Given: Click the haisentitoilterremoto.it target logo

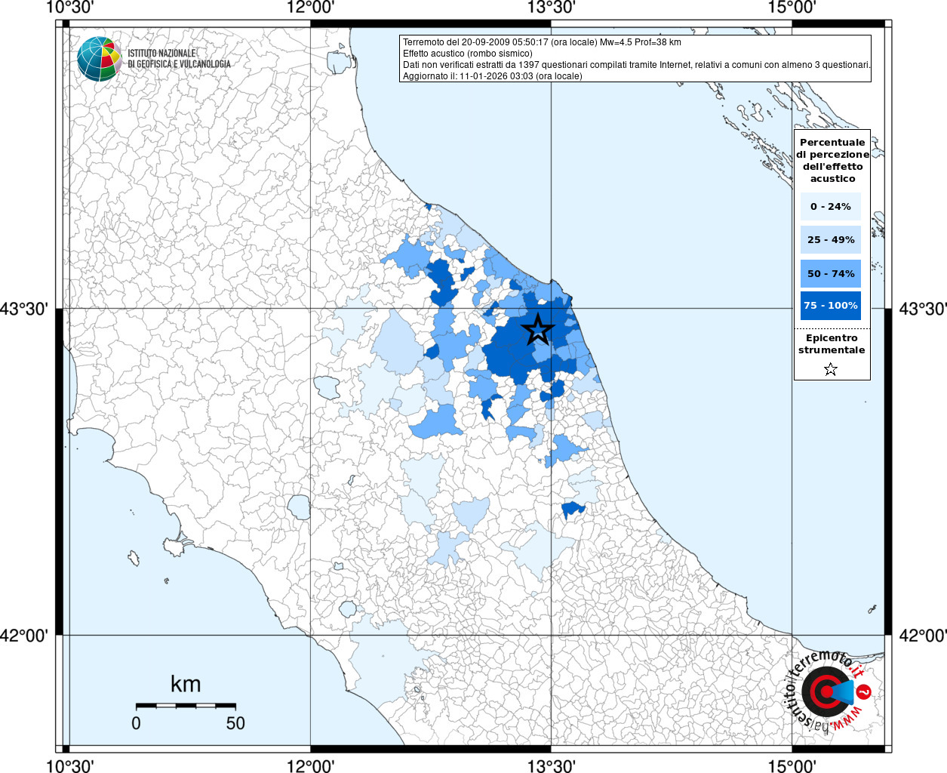Looking at the screenshot, I should [825, 691].
